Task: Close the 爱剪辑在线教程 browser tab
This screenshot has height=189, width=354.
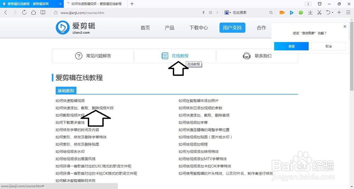Action: [60, 4]
